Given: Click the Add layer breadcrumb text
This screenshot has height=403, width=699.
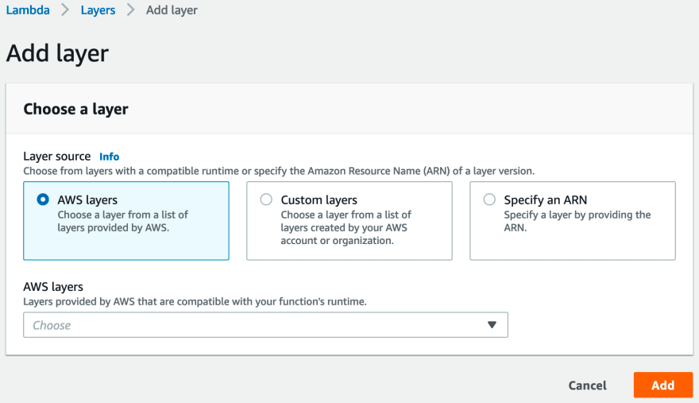Looking at the screenshot, I should pyautogui.click(x=172, y=10).
